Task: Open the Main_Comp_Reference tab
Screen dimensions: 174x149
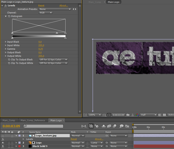Action: coord(32,120)
